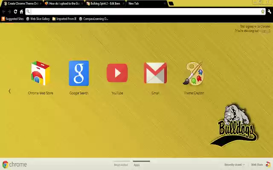
Task: Reload the page with the refresh icon
Action: [x=15, y=11]
